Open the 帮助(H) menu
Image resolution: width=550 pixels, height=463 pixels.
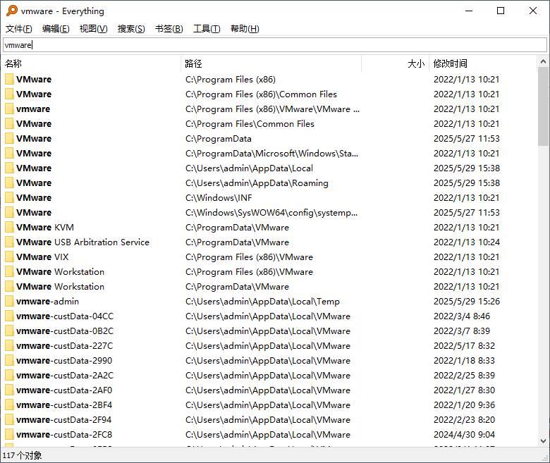[x=245, y=29]
